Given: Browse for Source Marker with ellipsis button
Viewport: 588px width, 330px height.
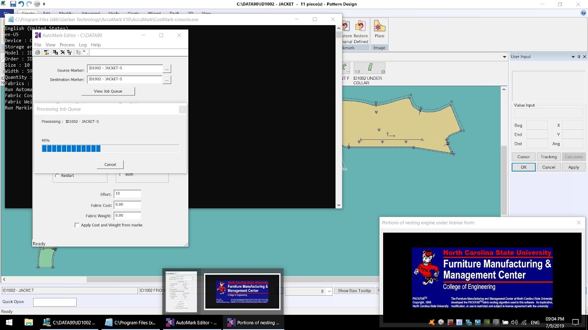Looking at the screenshot, I should [167, 69].
